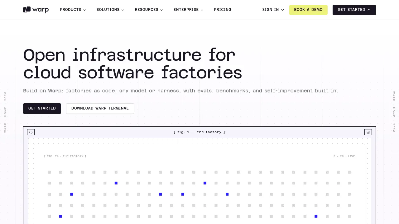Click Download Warp Terminal

point(100,109)
